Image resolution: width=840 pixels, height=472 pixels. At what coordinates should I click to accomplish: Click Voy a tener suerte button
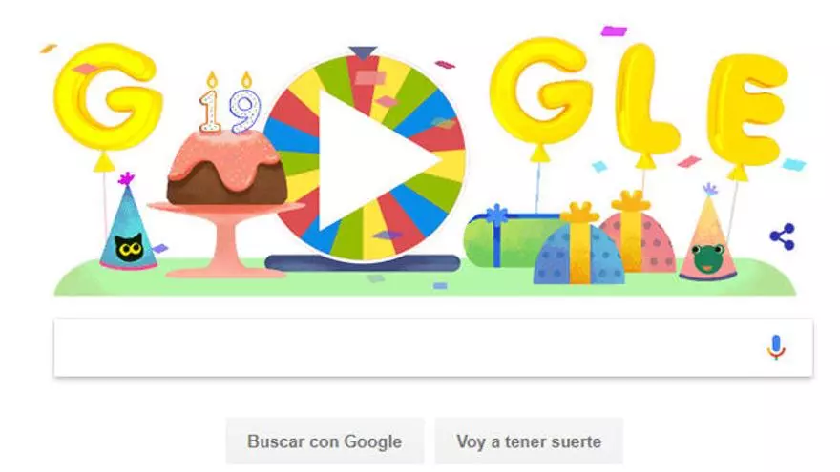[529, 441]
